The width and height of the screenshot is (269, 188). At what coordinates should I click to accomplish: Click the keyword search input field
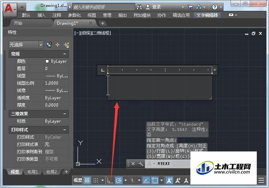click(104, 7)
